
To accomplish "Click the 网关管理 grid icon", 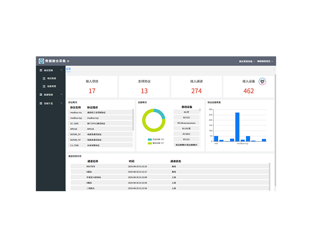I will coord(41,70).
